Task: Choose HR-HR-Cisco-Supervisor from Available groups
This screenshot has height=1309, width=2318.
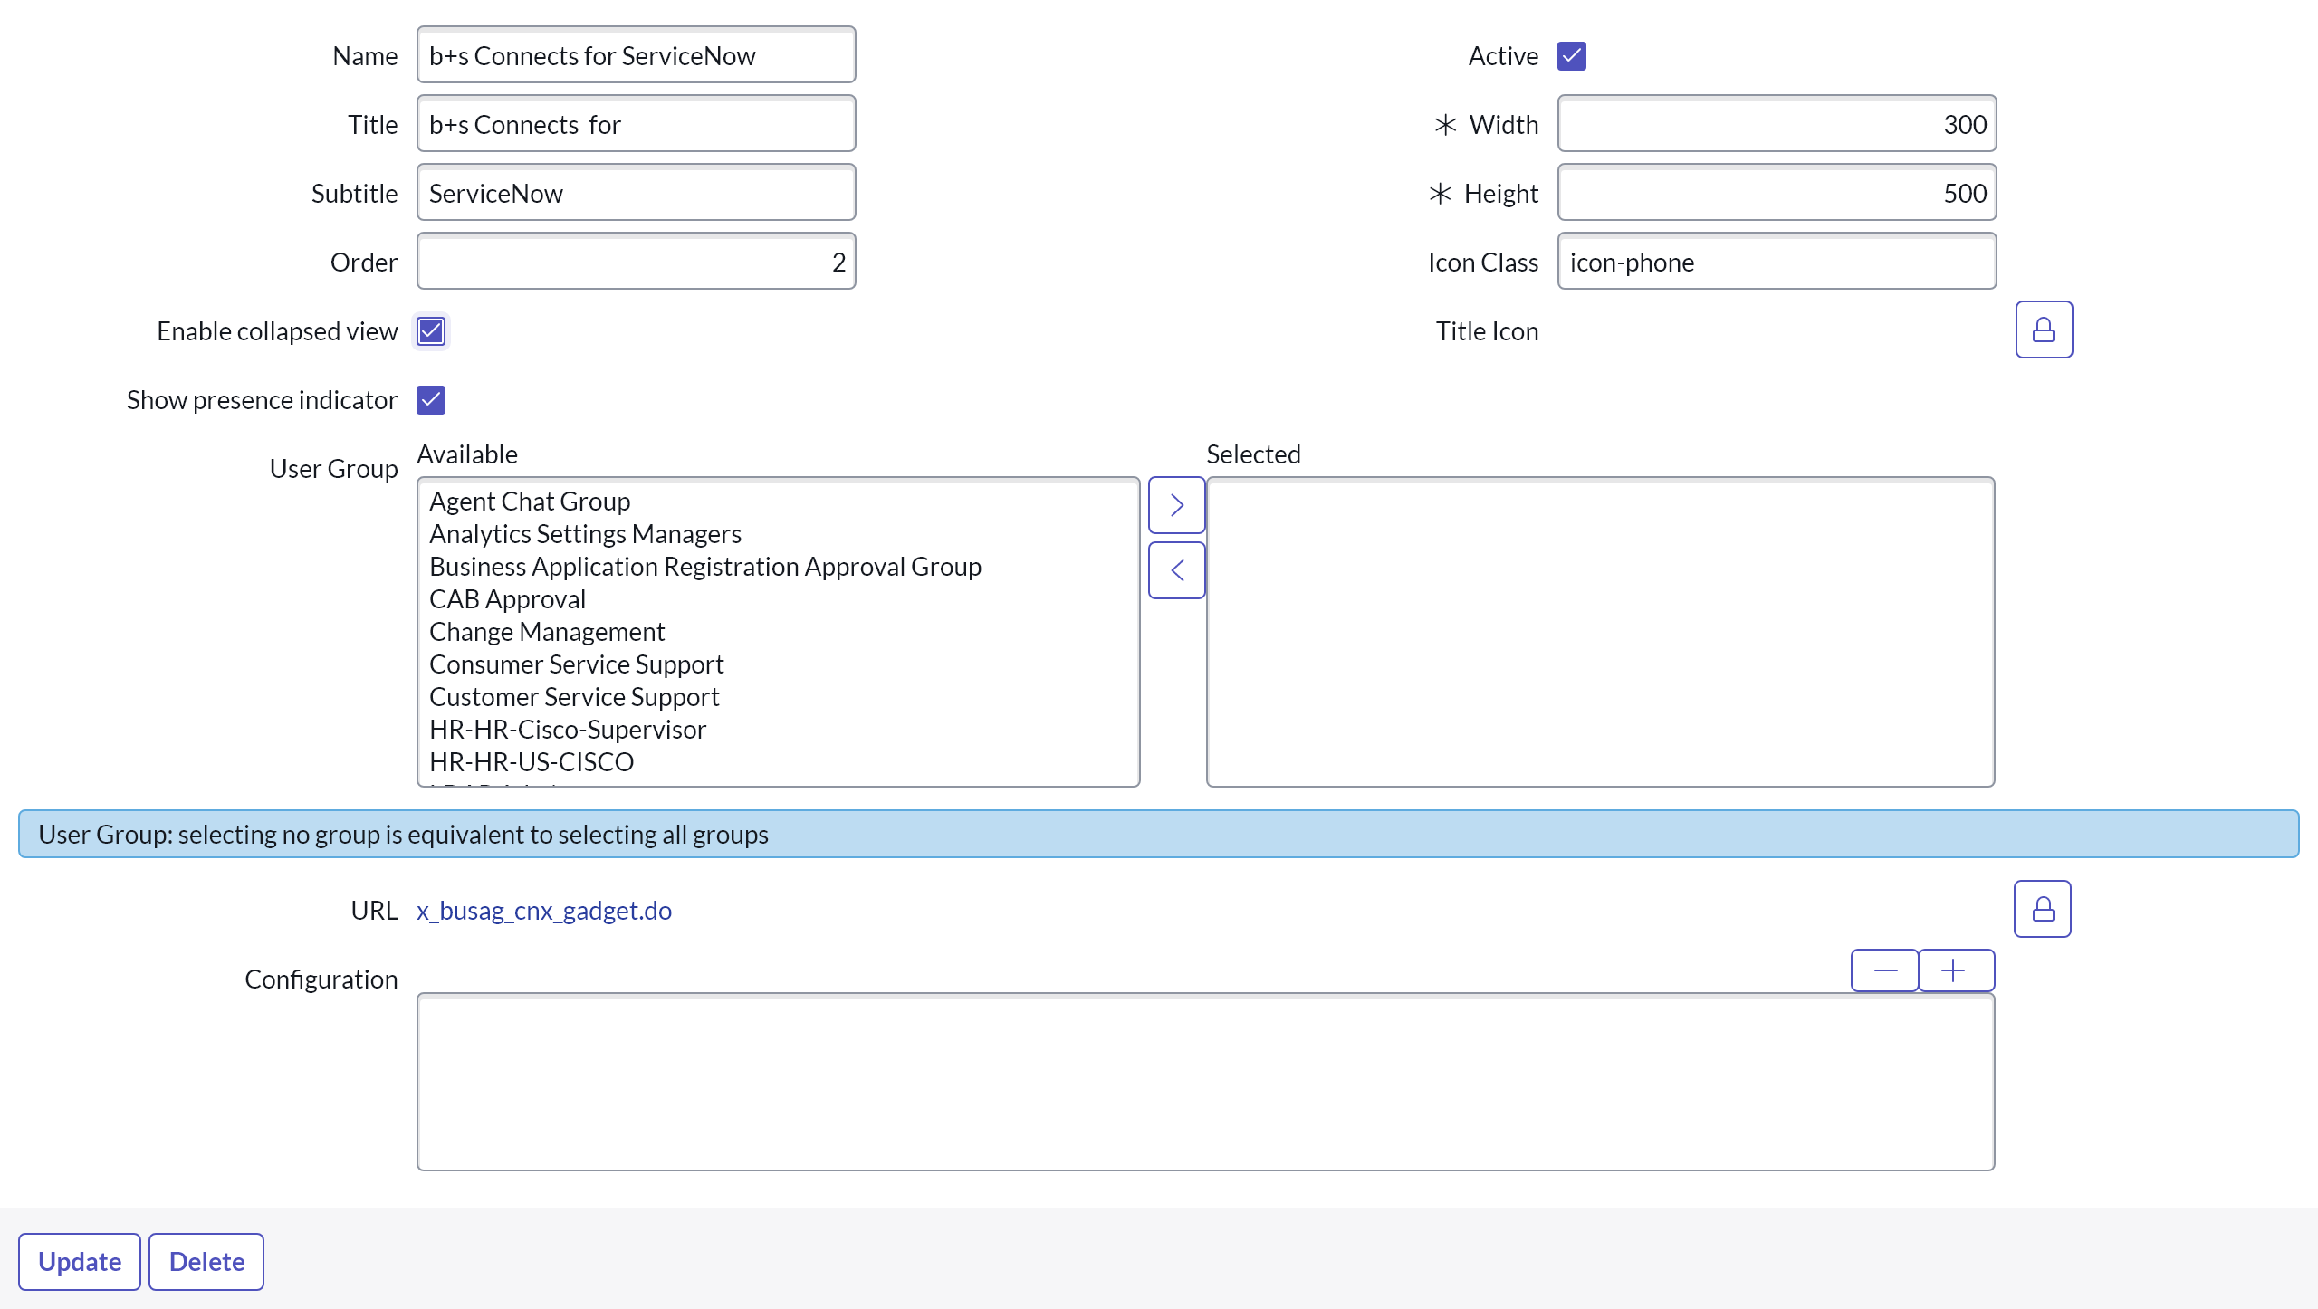Action: point(567,730)
